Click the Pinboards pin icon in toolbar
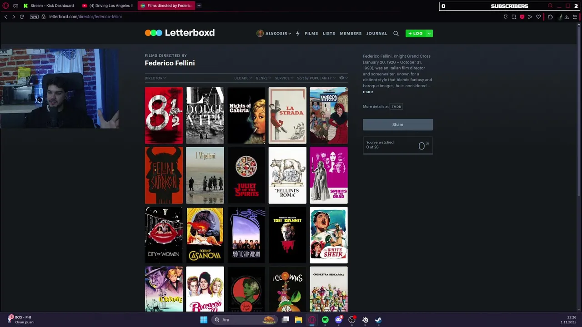The width and height of the screenshot is (582, 327). point(506,17)
